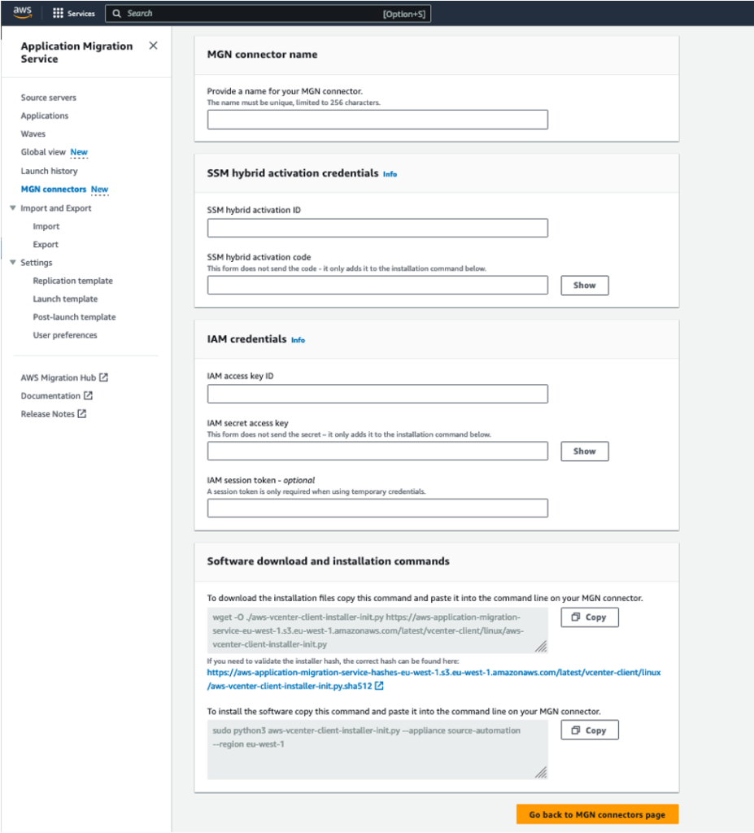Screen dimensions: 754x833
Task: Copy the installation files download command
Action: [x=589, y=617]
